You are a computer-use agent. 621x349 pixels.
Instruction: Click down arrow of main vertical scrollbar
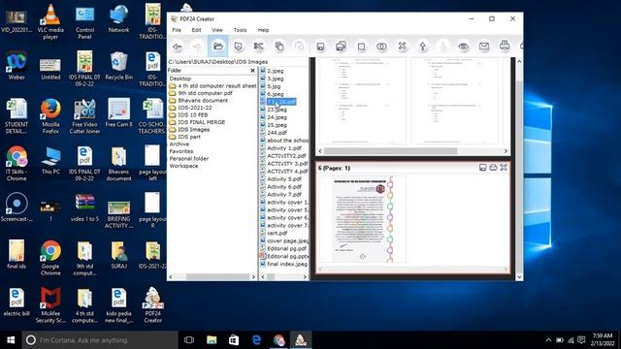point(519,277)
